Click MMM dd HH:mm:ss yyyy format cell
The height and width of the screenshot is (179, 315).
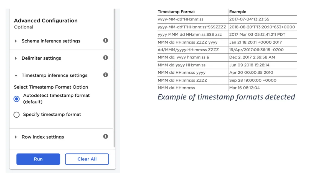181,73
